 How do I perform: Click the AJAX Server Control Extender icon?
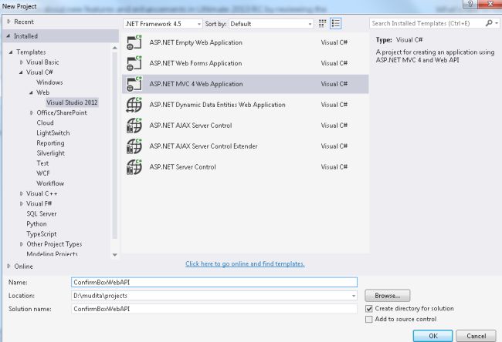point(134,146)
